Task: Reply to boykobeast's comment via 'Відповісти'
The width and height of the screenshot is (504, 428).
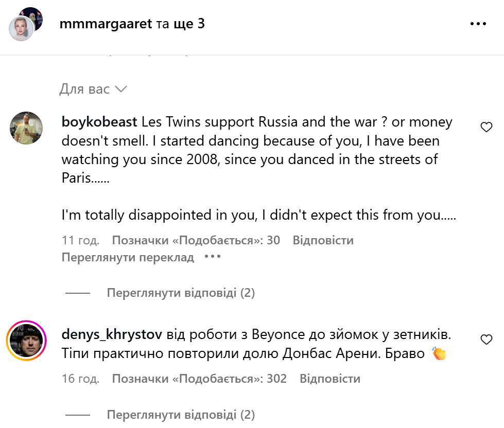Action: (x=323, y=240)
